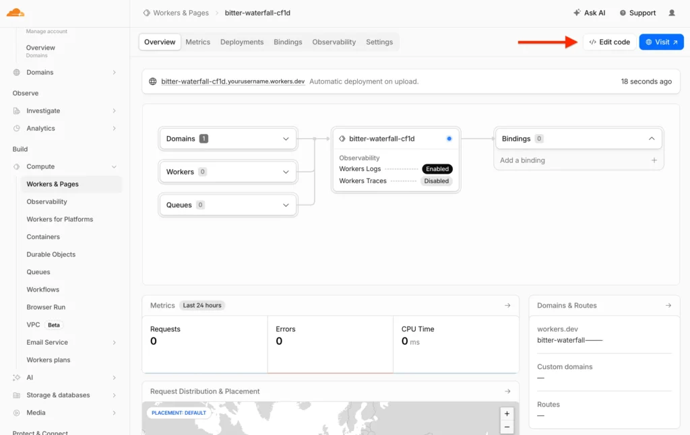
Task: Expand the Queues card dropdown
Action: (x=286, y=205)
